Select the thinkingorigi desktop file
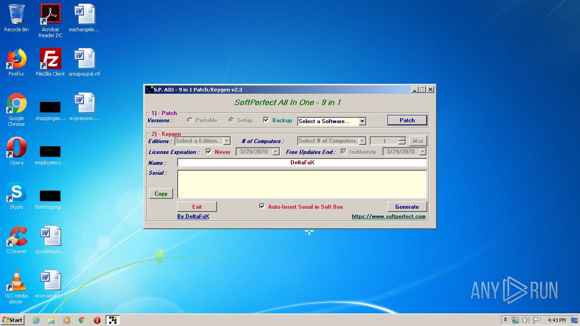The image size is (580, 326). tap(50, 199)
